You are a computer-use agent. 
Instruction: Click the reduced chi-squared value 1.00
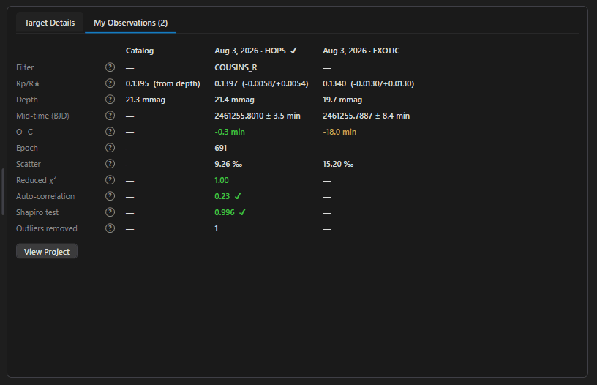(x=222, y=180)
